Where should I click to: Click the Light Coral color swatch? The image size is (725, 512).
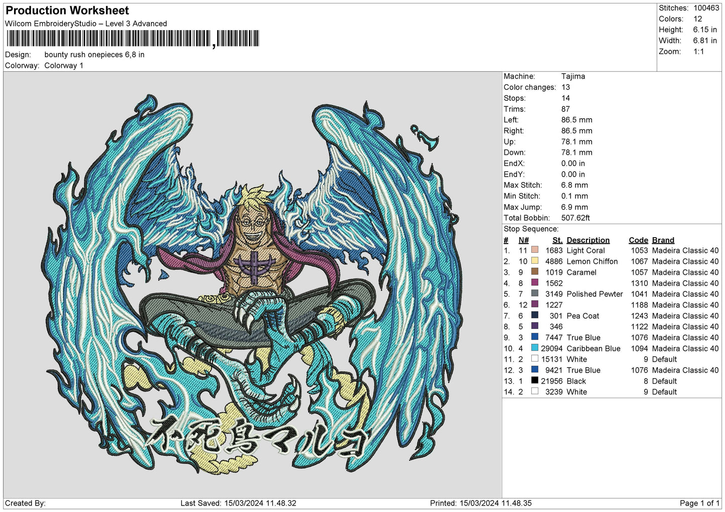535,250
